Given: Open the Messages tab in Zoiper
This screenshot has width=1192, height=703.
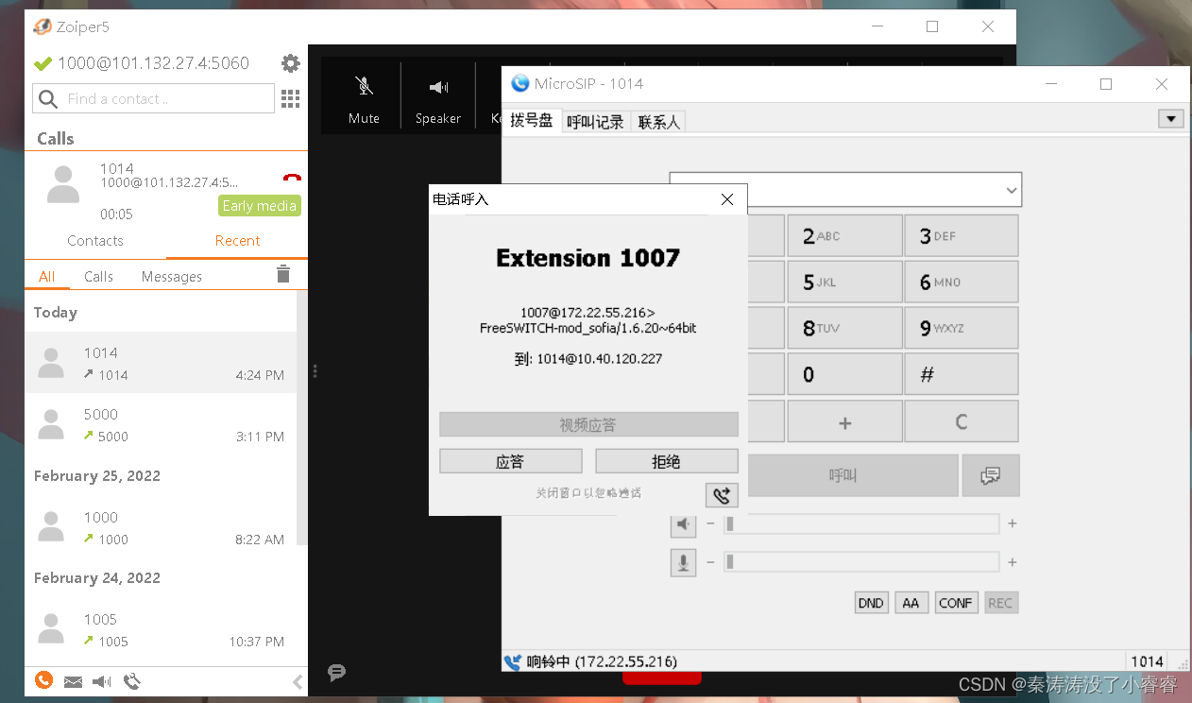Looking at the screenshot, I should tap(171, 275).
